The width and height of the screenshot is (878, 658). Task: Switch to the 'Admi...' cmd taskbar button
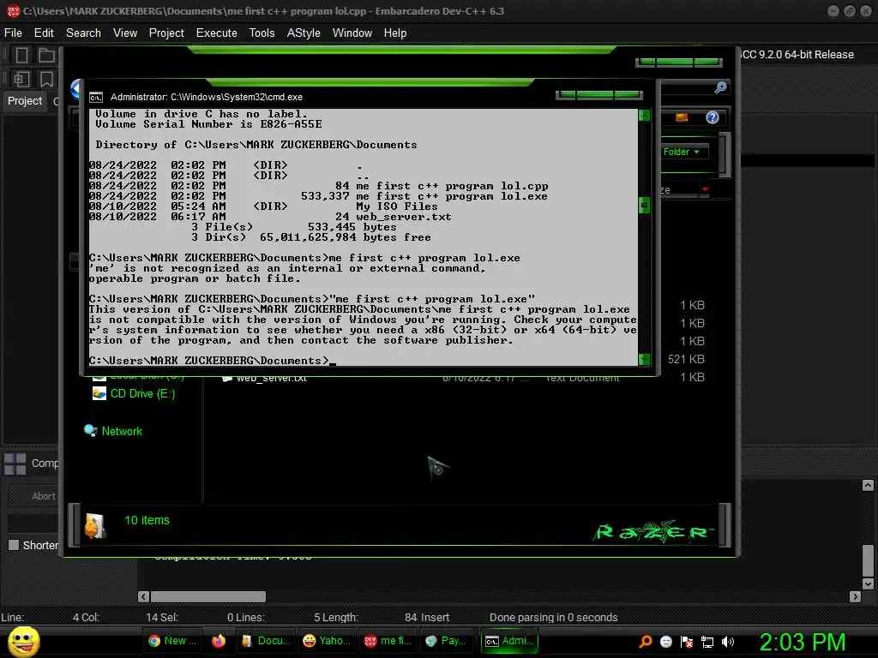coord(508,641)
